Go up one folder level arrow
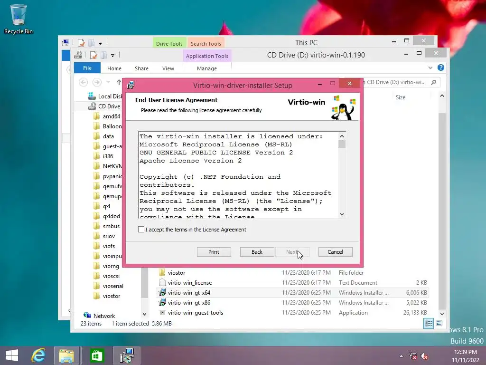 tap(119, 82)
